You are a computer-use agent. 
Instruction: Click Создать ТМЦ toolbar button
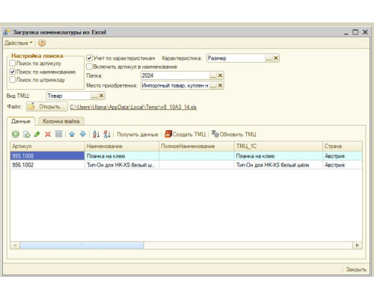(186, 135)
